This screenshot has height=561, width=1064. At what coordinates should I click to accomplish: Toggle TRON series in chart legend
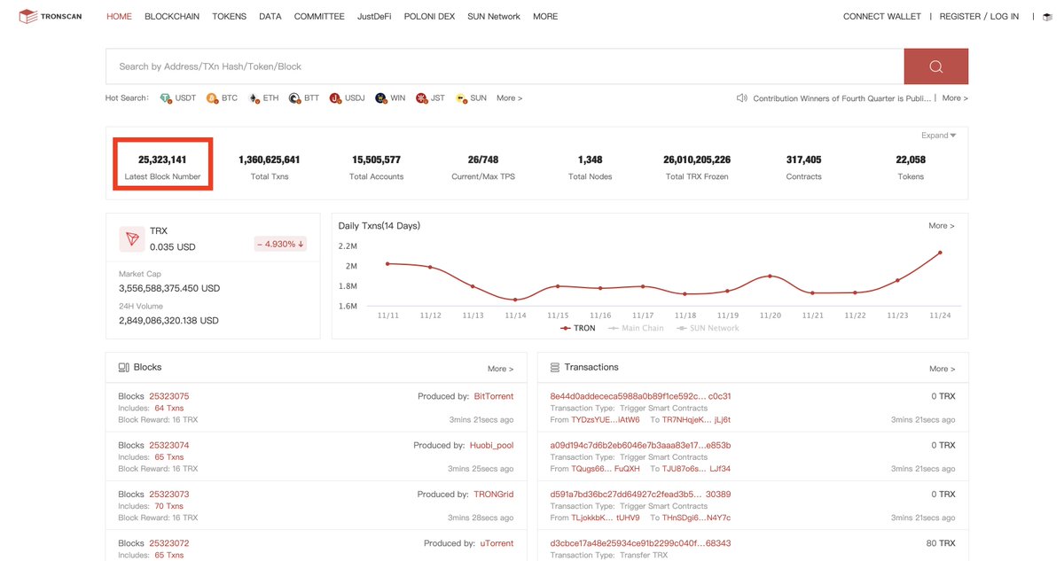[x=577, y=328]
